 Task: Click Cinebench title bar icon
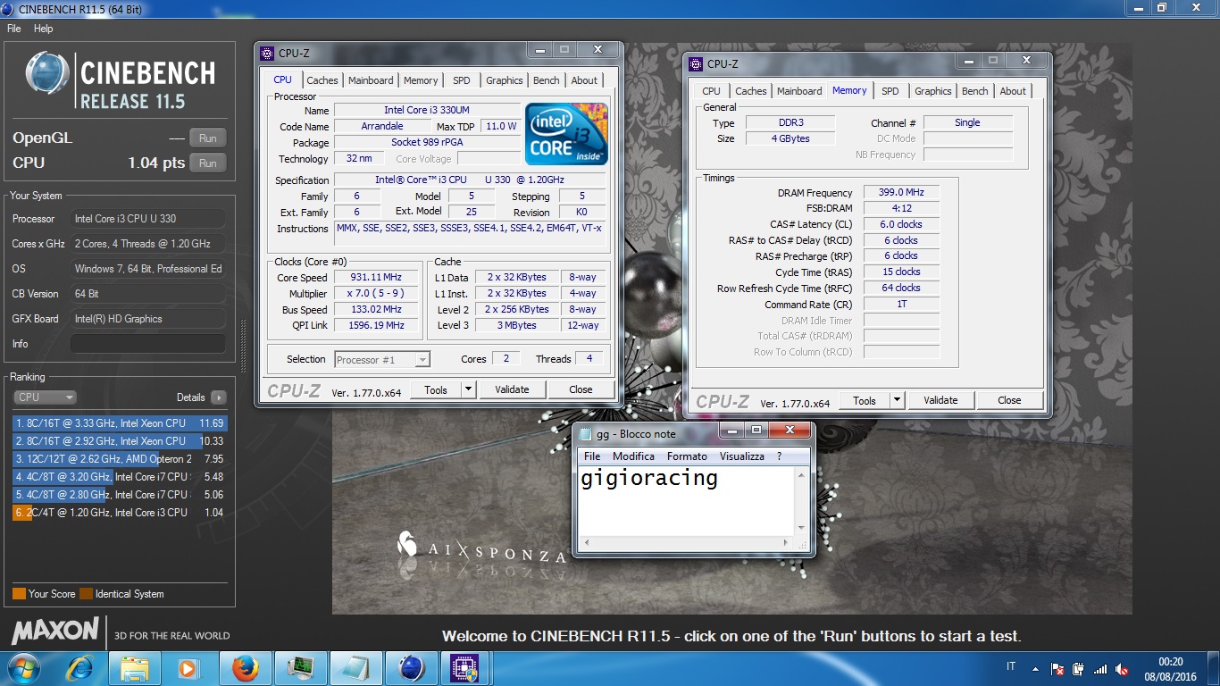coord(9,9)
